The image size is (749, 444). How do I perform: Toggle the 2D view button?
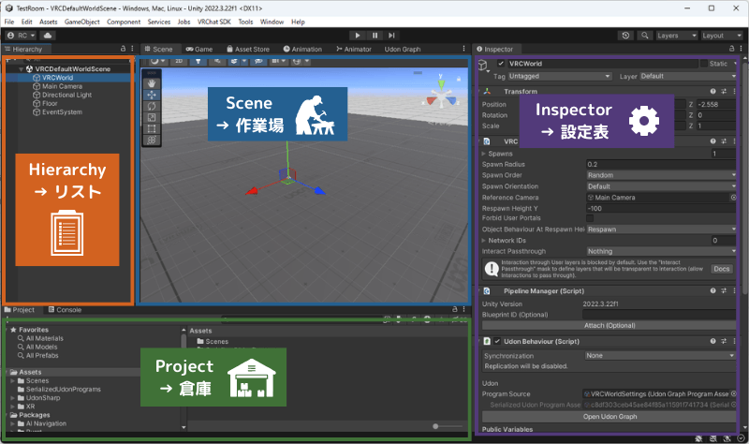tap(179, 61)
